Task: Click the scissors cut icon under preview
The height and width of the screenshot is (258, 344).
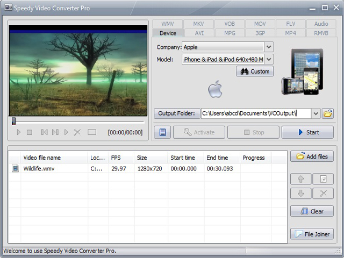Action: [x=77, y=132]
